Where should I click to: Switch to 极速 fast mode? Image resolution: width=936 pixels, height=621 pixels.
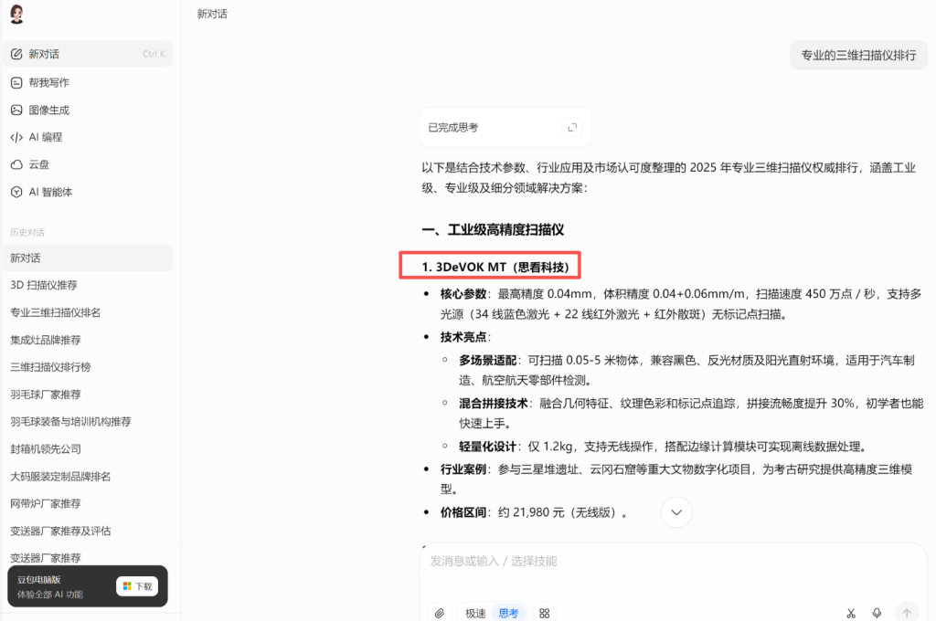point(475,613)
